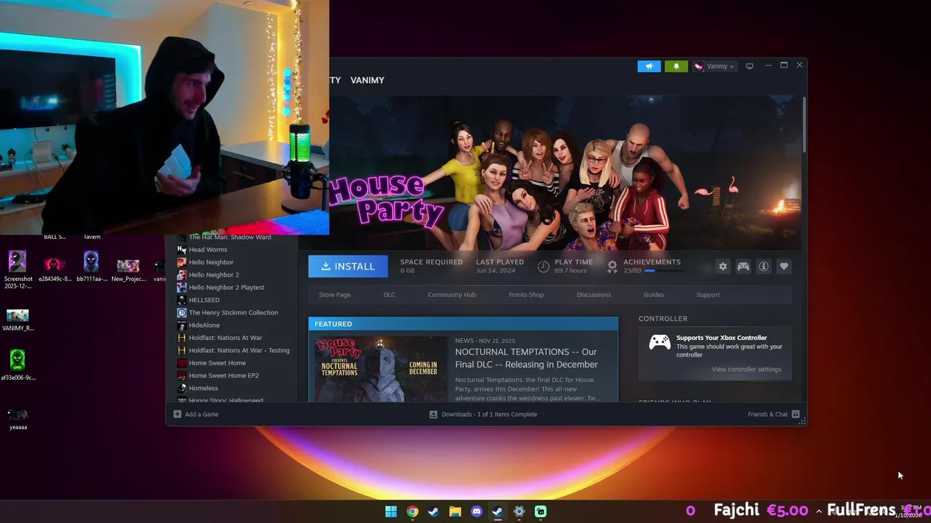931x523 pixels.
Task: Open the Guides tab
Action: pos(653,294)
